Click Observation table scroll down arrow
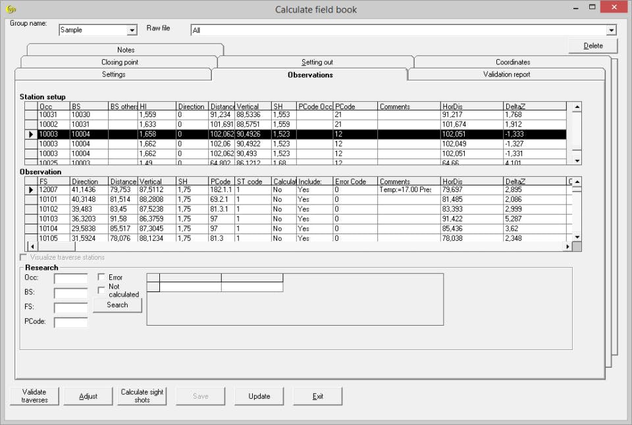 click(577, 237)
